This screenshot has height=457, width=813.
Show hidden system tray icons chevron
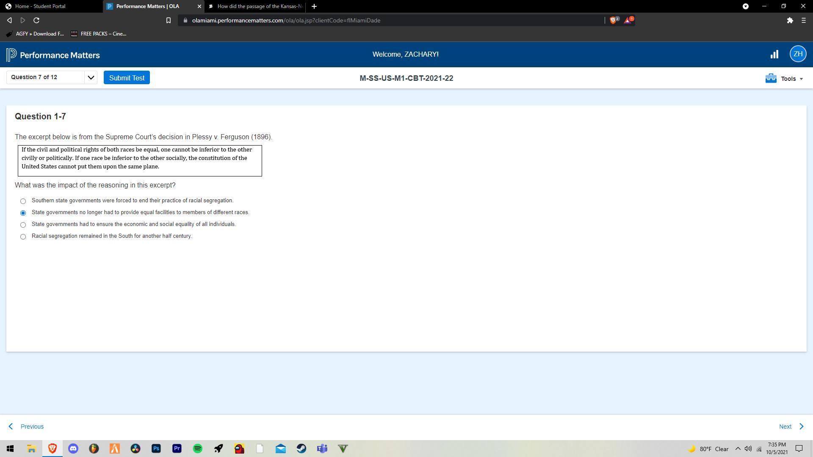[x=738, y=449]
